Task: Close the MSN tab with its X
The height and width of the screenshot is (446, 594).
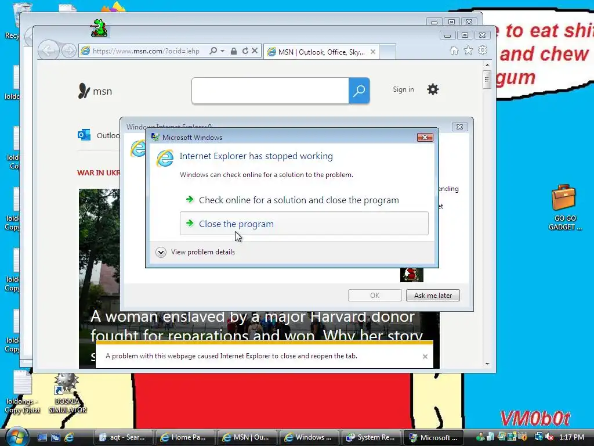Action: tap(373, 52)
